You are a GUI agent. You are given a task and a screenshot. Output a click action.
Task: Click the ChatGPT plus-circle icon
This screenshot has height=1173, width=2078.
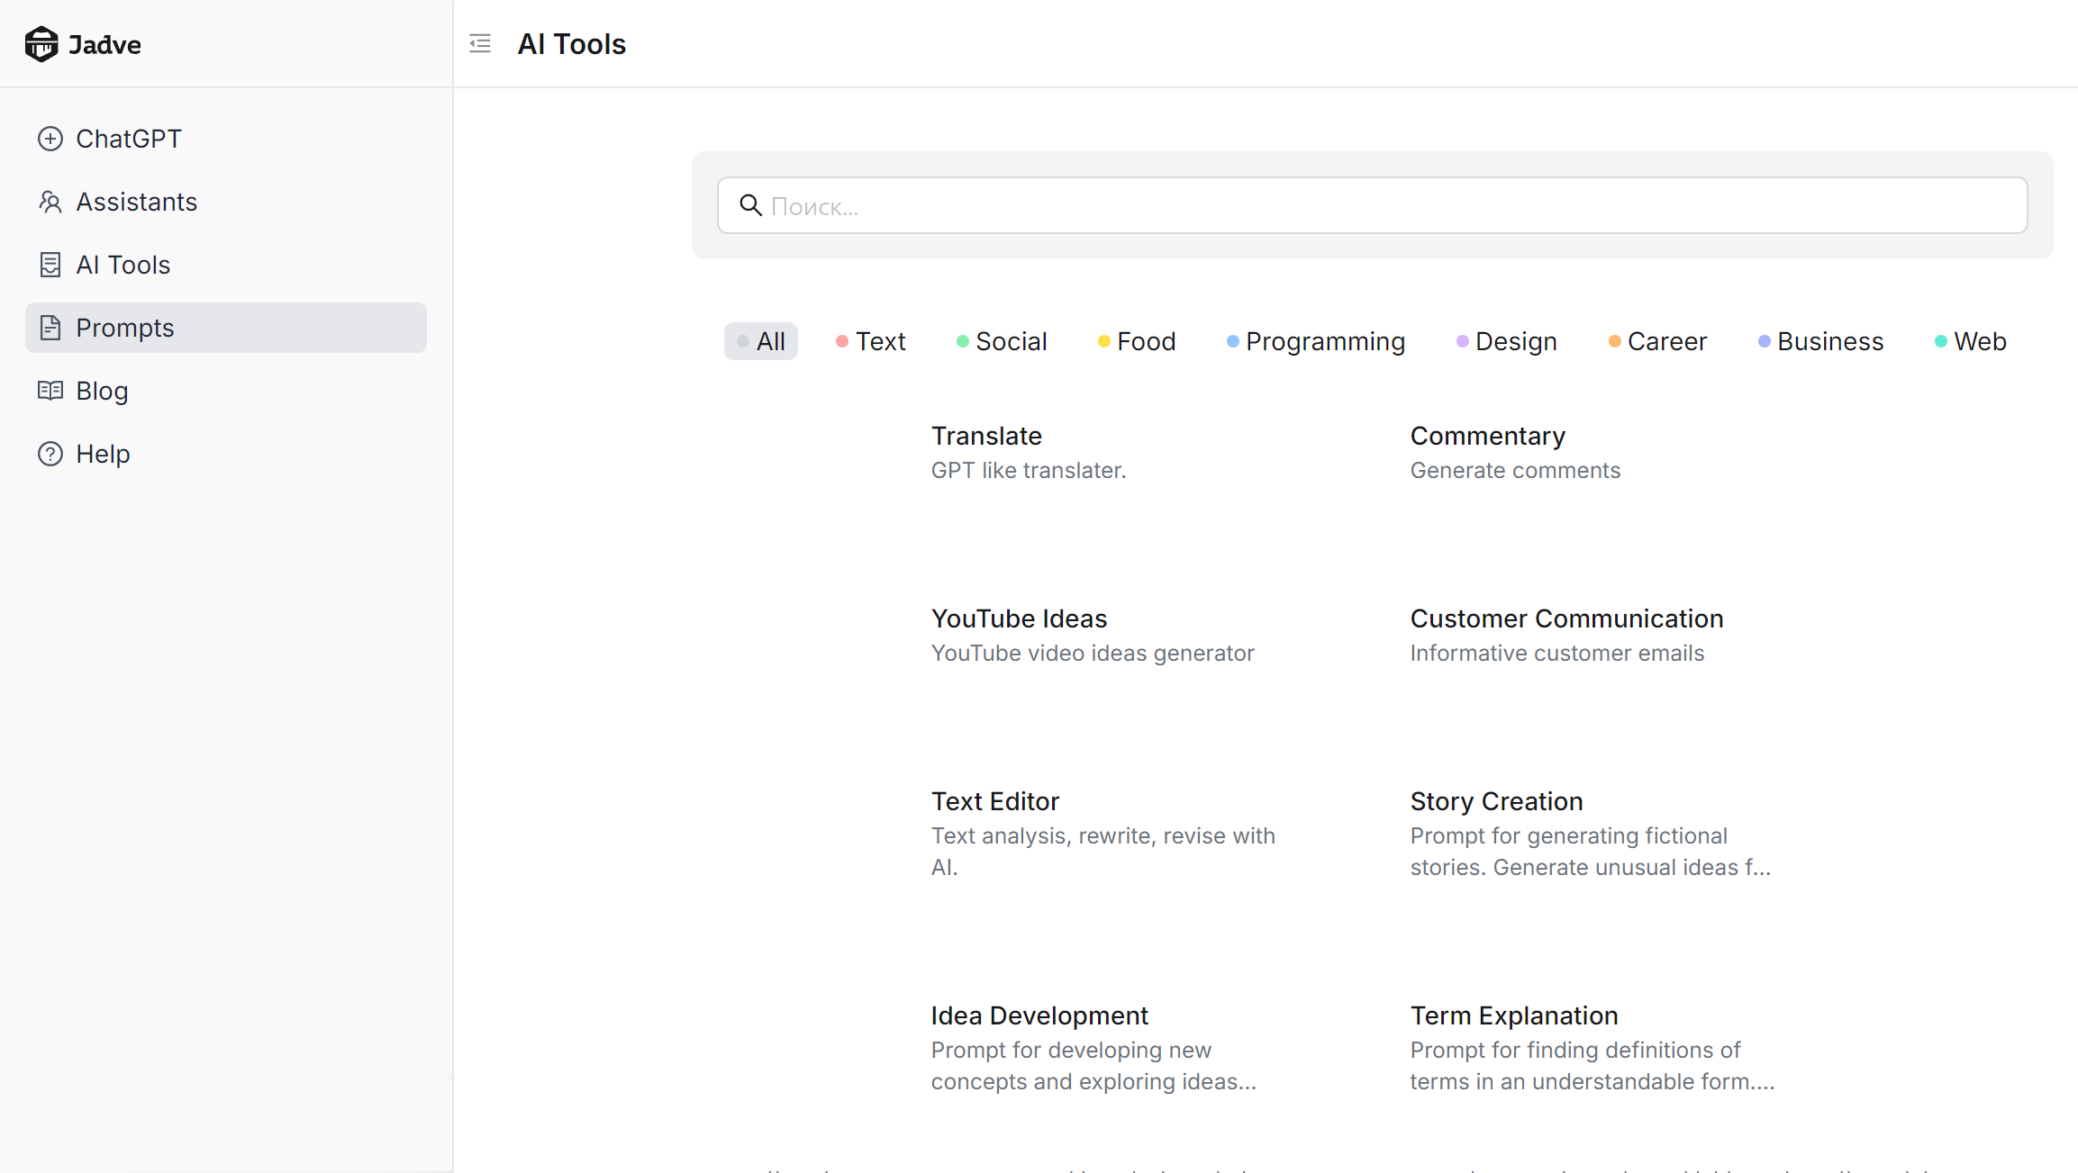50,139
